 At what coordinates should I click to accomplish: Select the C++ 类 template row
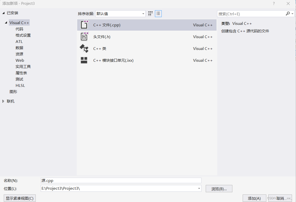[147, 49]
